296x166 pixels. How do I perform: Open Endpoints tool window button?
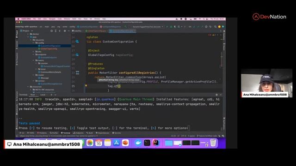[x=78, y=133]
